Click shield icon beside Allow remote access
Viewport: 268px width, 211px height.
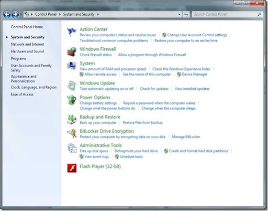pos(82,75)
